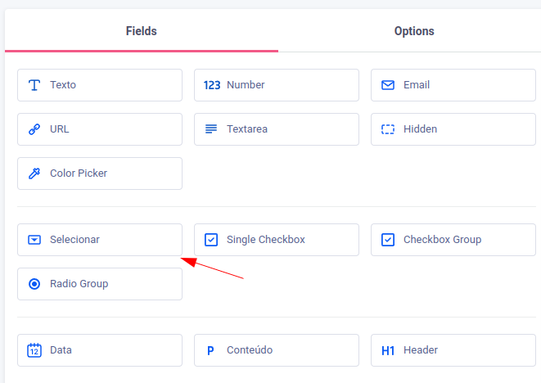541x383 pixels.
Task: Click the 123 Number field icon
Action: (211, 85)
